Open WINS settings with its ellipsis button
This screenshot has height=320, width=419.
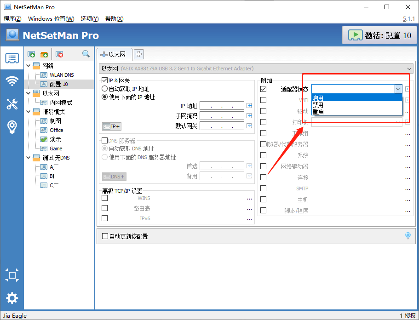(x=249, y=199)
